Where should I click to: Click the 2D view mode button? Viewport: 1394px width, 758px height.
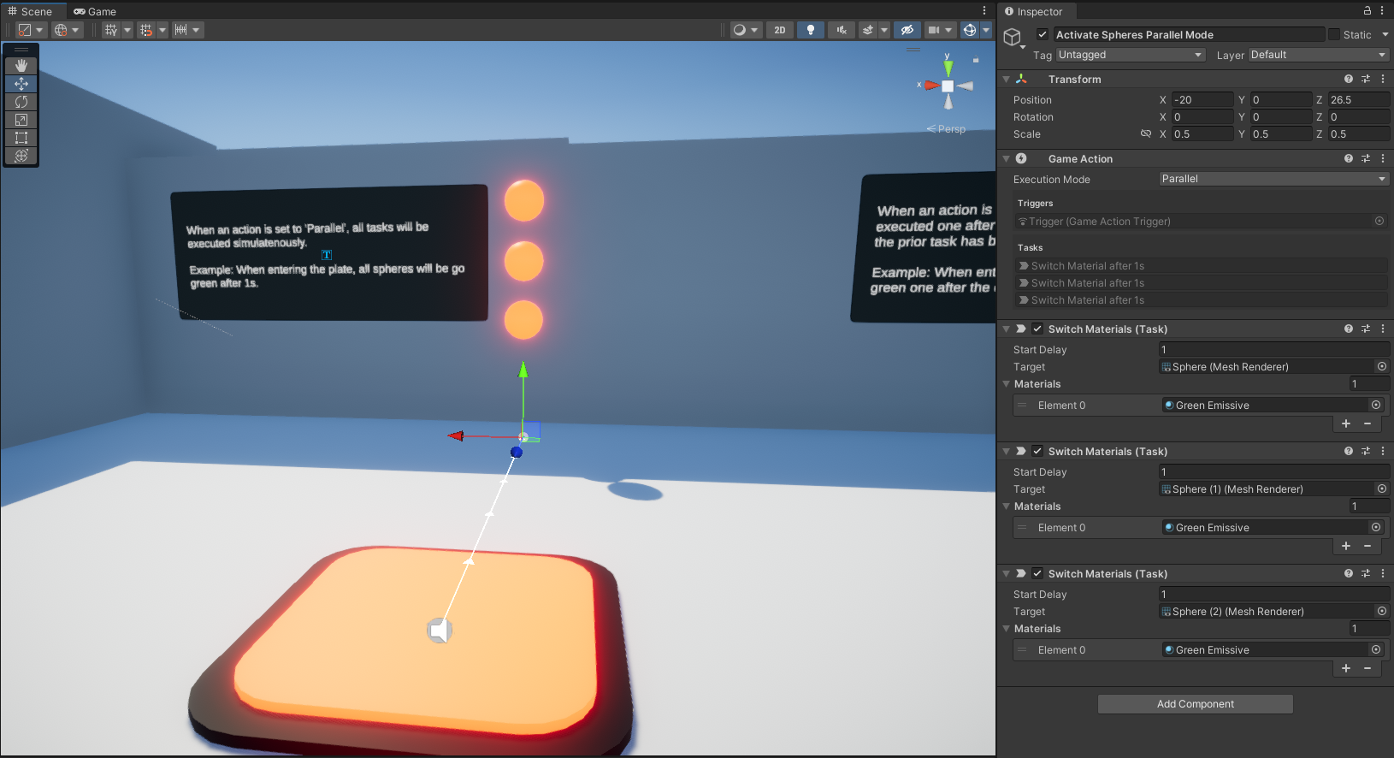click(779, 30)
